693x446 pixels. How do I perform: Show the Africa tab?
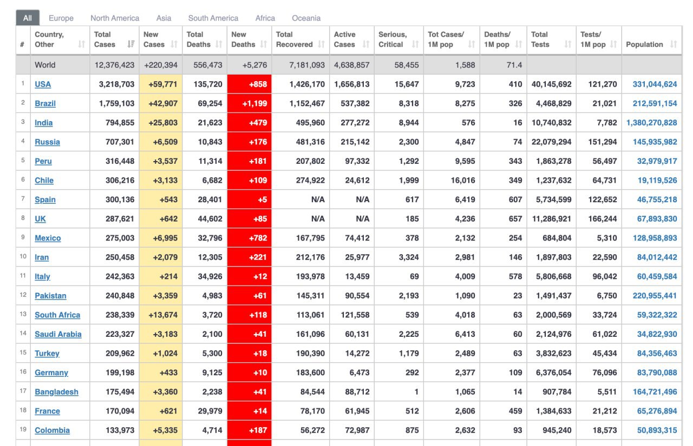pos(265,18)
